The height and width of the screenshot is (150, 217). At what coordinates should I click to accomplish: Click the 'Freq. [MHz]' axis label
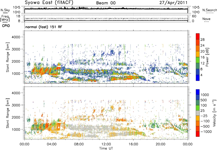(5, 18)
